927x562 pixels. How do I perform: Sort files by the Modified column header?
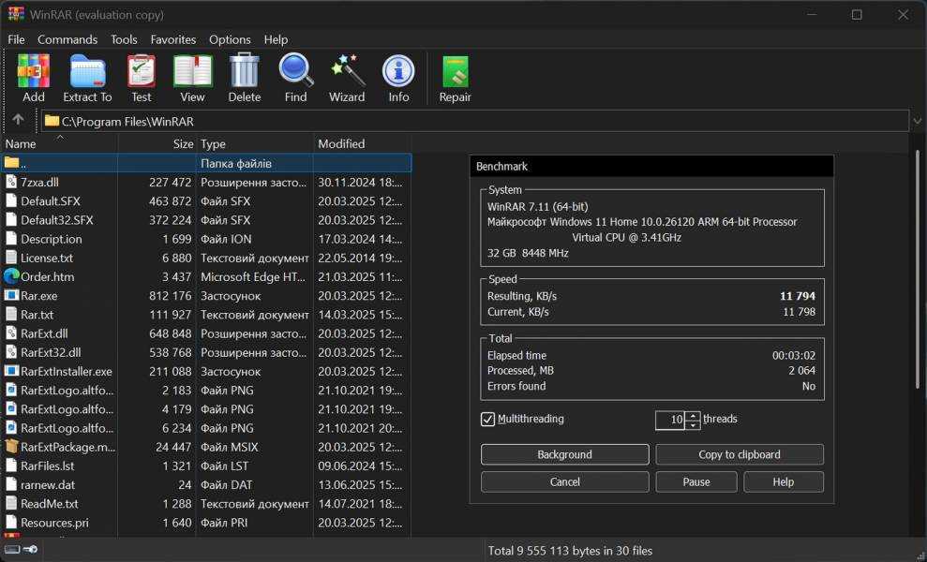(363, 143)
